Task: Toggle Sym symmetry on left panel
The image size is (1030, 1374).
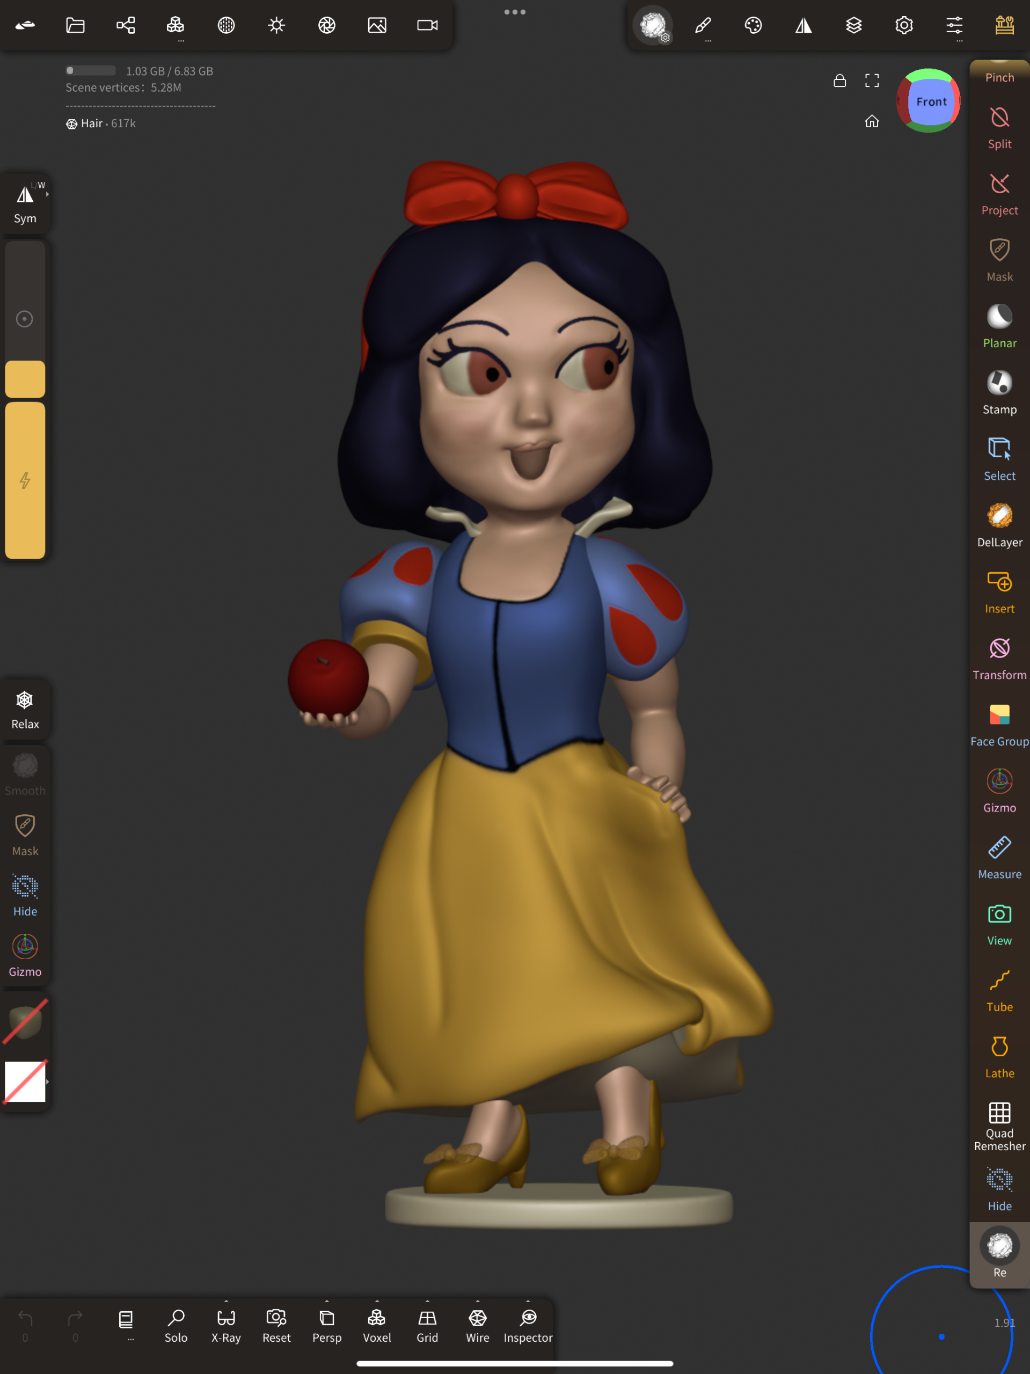Action: coord(25,205)
